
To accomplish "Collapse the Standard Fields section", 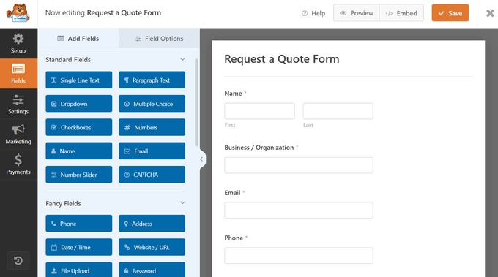I will point(182,59).
